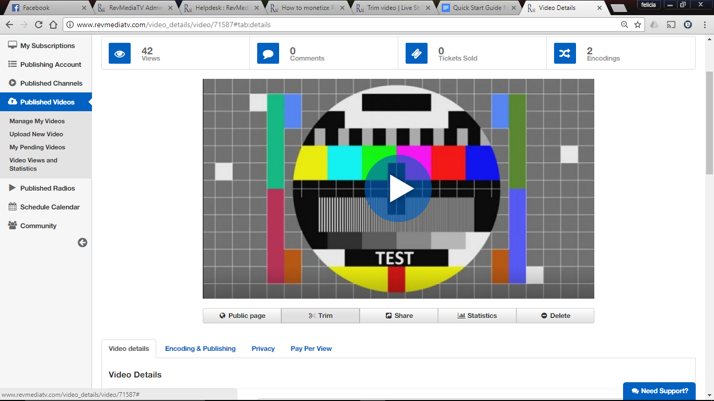Open a new browser tab
The width and height of the screenshot is (714, 401).
coord(619,8)
